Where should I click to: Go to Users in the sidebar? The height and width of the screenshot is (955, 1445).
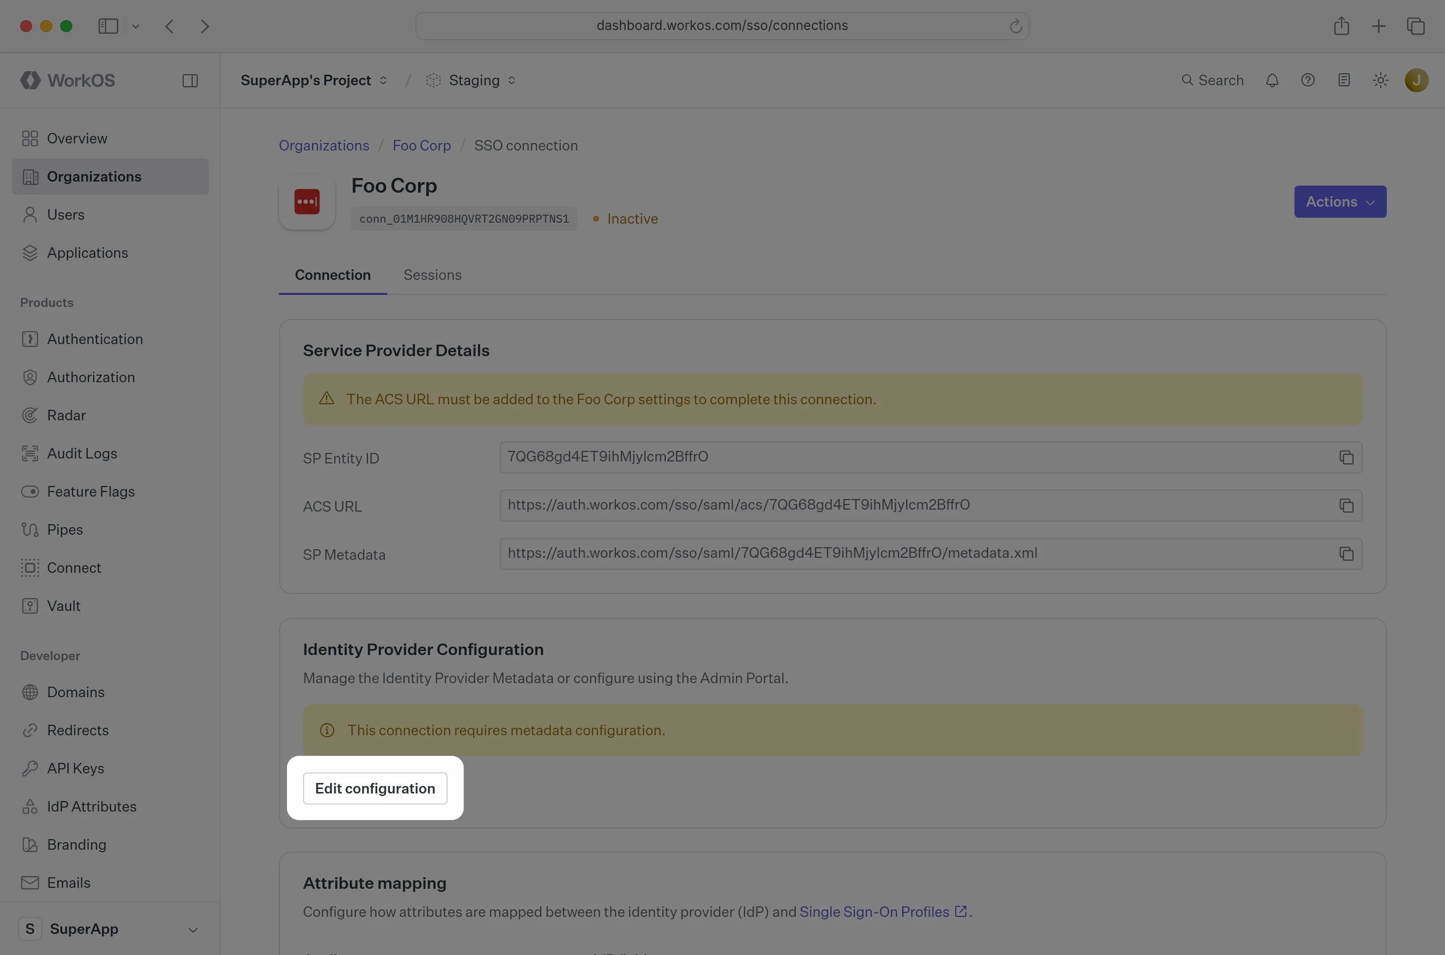(x=110, y=214)
